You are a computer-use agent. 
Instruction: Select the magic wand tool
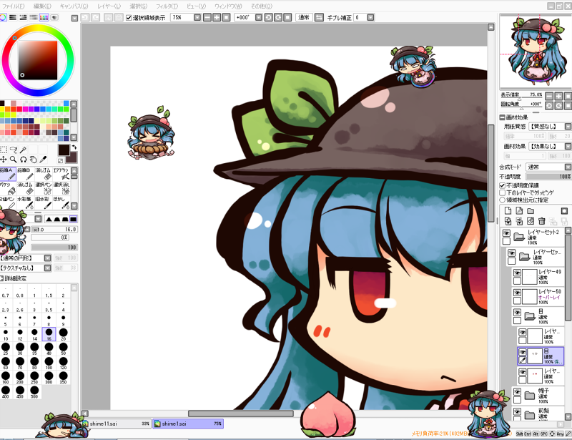point(24,149)
